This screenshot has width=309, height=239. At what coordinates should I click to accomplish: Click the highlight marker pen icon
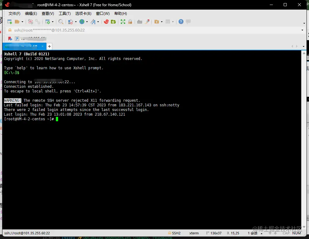pyautogui.click(x=147, y=22)
